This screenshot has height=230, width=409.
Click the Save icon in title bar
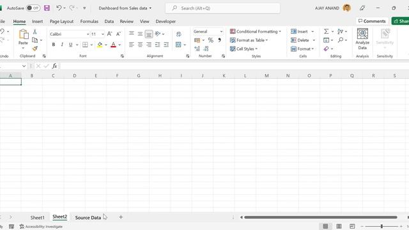(47, 8)
